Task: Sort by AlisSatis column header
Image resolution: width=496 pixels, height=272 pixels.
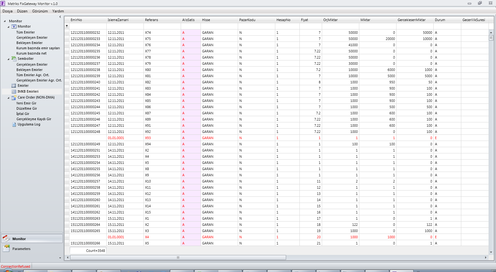Action: point(191,20)
